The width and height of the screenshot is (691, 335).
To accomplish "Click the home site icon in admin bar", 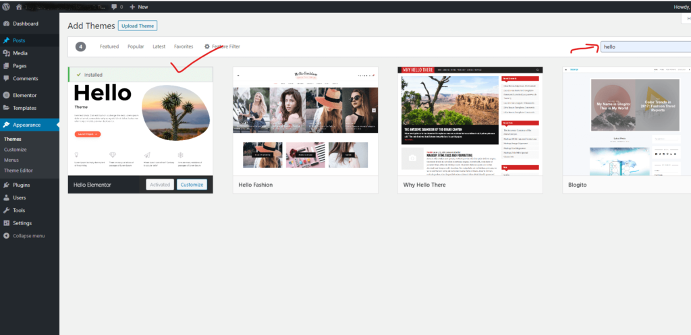I will [19, 7].
